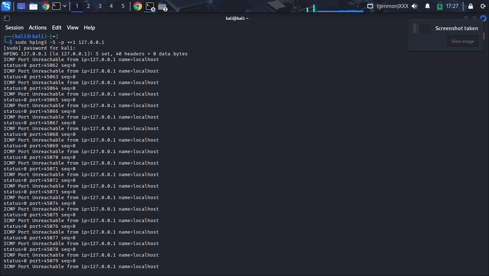
Task: Click the volume speaker icon
Action: 415,6
